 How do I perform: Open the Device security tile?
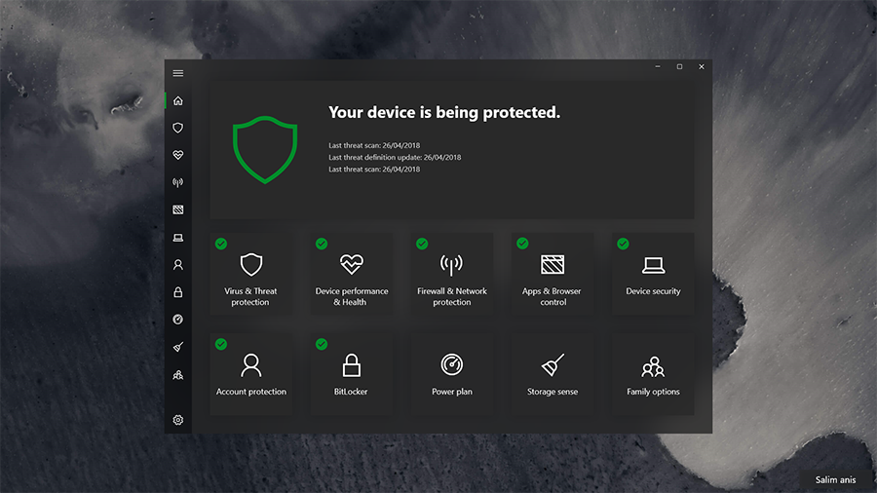tap(653, 274)
